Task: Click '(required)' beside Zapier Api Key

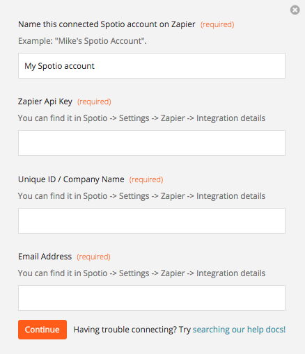Action: pyautogui.click(x=94, y=102)
